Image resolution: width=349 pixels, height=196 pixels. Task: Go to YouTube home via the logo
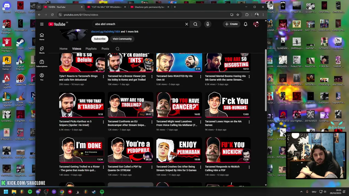pos(57,24)
